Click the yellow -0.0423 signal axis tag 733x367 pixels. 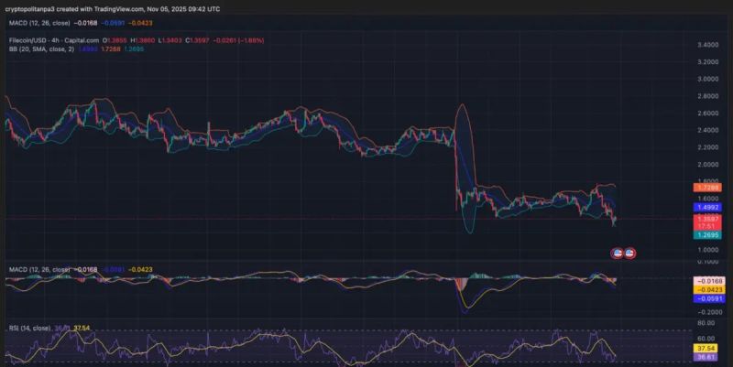[709, 290]
